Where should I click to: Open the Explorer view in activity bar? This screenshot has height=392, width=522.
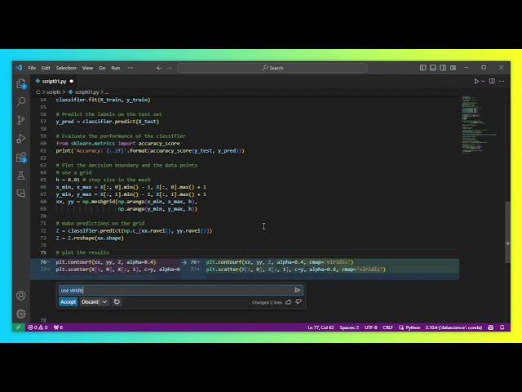[x=21, y=83]
